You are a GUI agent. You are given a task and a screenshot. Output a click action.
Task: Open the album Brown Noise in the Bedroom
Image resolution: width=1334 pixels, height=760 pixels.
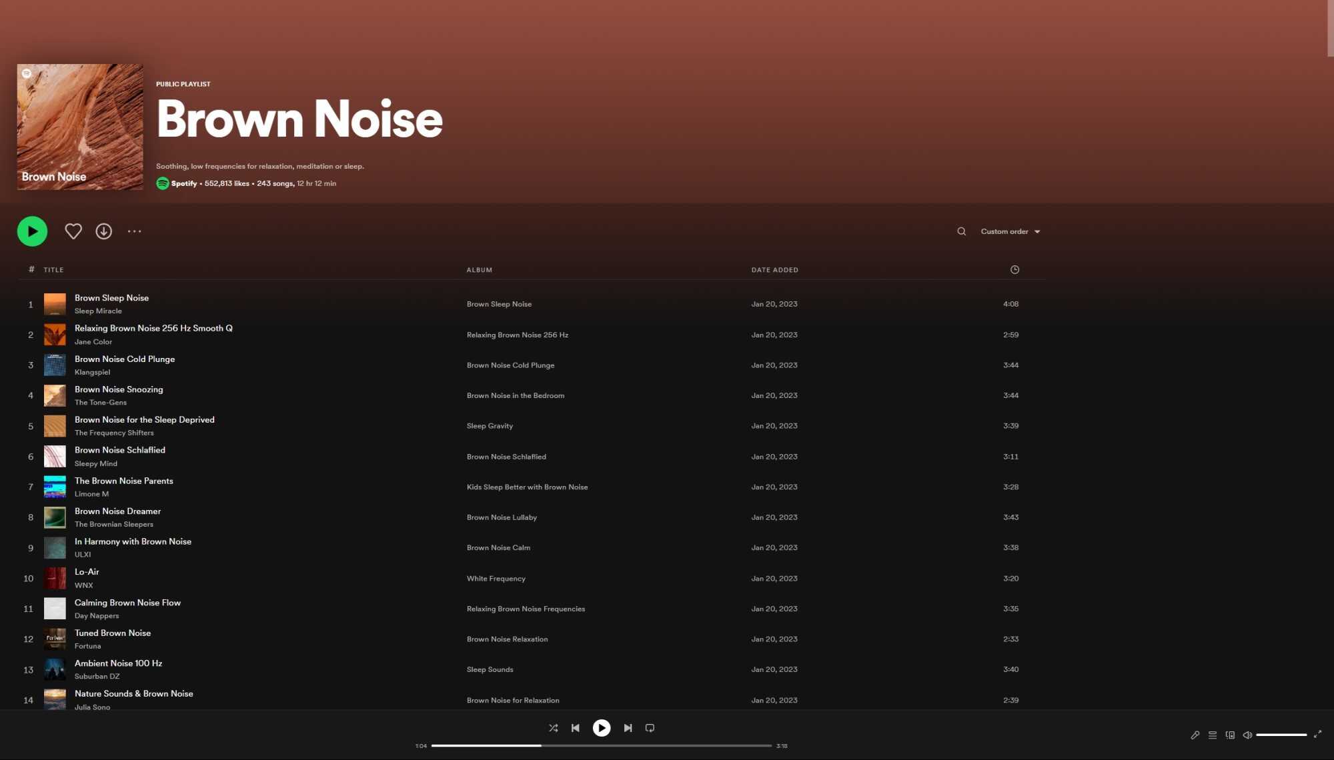(516, 395)
